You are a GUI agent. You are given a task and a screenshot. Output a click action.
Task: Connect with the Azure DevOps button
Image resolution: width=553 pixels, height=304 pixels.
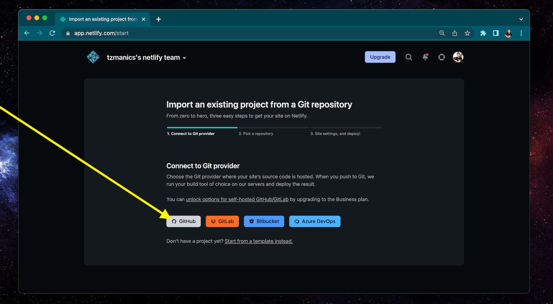tap(315, 221)
